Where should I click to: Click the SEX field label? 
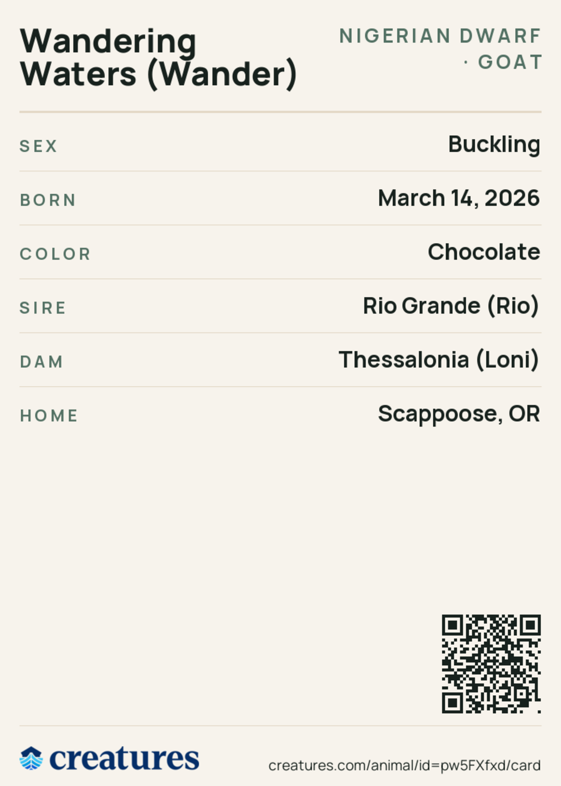[38, 147]
